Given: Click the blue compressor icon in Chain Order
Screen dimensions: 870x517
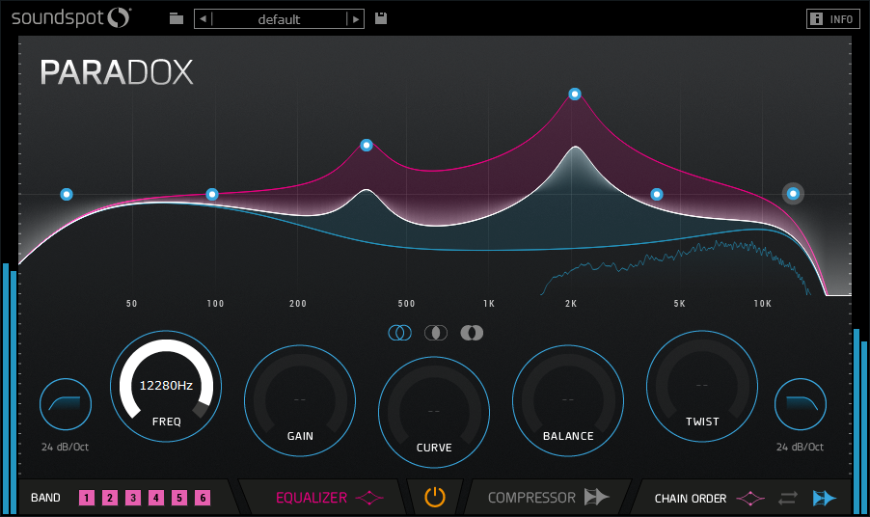Looking at the screenshot, I should 825,499.
